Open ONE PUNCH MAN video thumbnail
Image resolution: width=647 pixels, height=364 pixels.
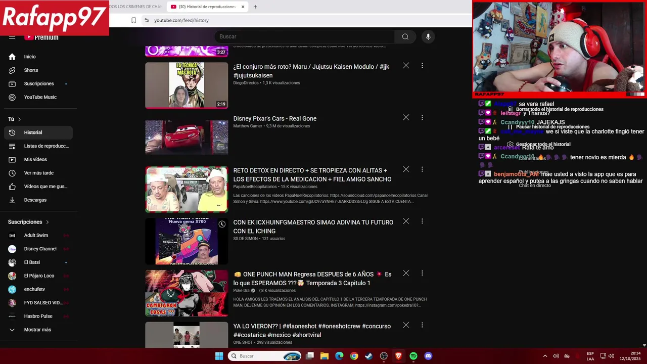(187, 293)
